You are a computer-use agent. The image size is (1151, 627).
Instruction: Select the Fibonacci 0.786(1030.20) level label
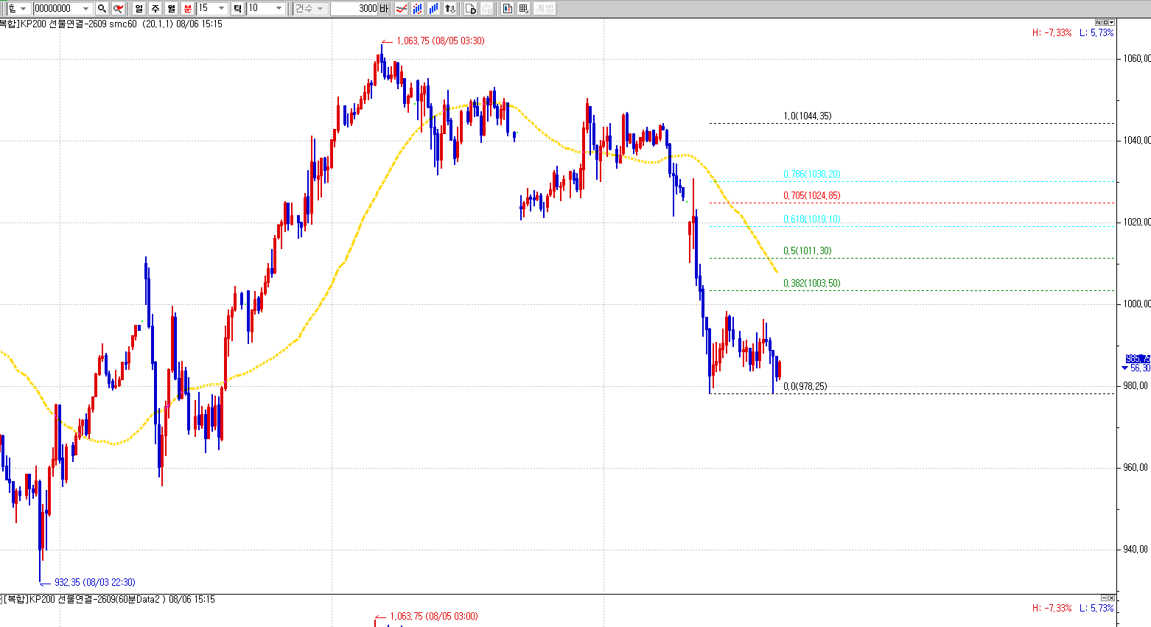(x=812, y=174)
